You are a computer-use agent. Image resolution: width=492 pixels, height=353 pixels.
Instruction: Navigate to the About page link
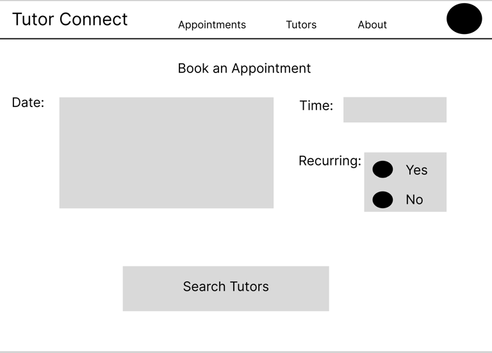tap(372, 25)
